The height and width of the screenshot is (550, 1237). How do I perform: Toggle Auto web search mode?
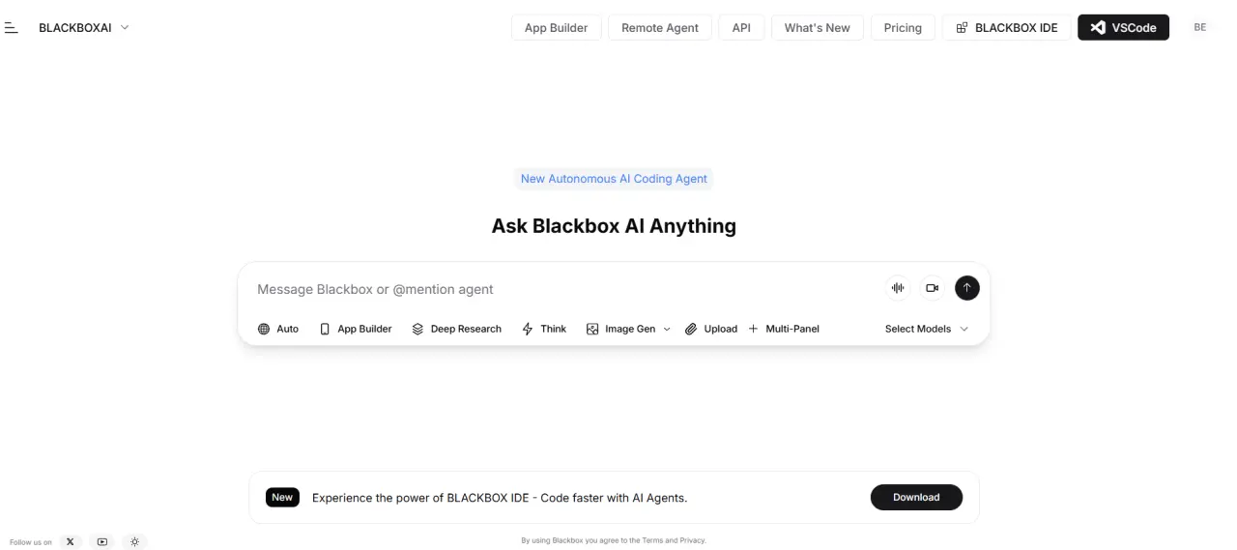click(278, 329)
